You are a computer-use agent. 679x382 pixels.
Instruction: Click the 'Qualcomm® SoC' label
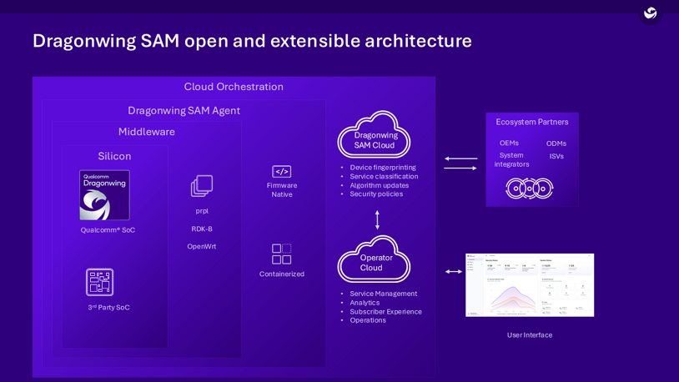[108, 230]
